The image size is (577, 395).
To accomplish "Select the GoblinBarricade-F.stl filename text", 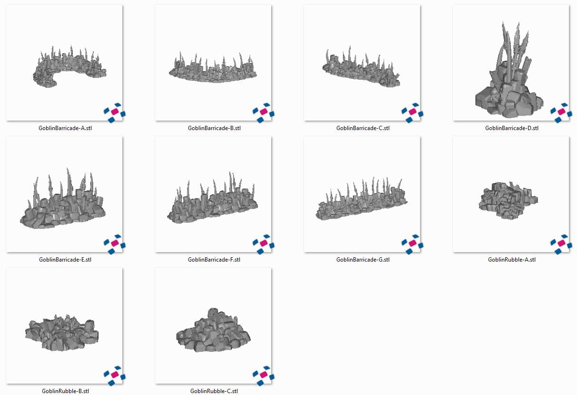I will (x=215, y=259).
